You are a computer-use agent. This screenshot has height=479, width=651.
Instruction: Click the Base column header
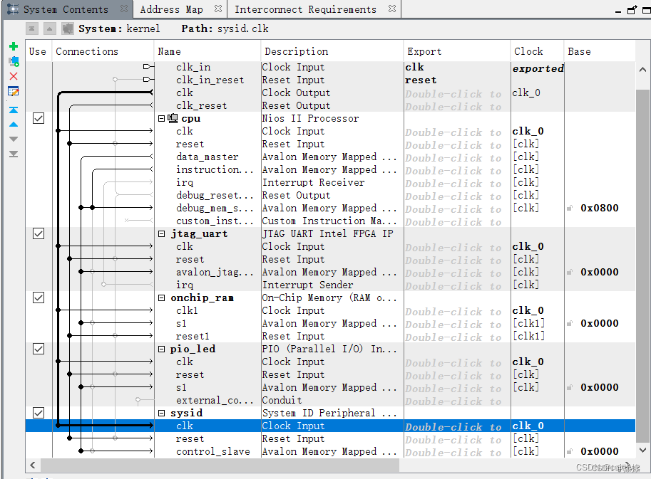[600, 51]
